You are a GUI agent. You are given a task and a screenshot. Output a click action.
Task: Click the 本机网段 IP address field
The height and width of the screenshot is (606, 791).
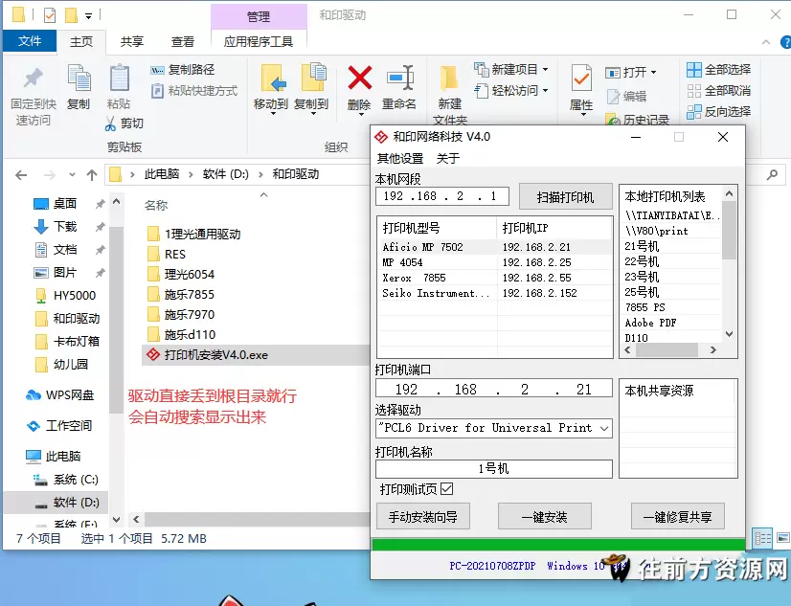coord(441,196)
